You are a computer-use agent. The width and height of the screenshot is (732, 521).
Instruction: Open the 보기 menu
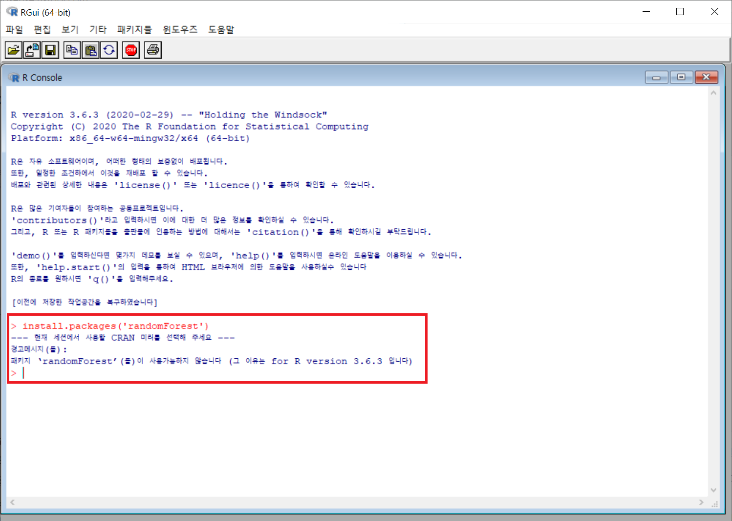tap(70, 29)
